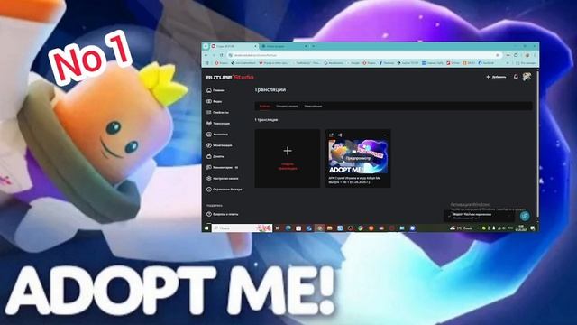Open Microsoft Edge from the taskbar
This screenshot has height=325, width=577.
click(288, 228)
